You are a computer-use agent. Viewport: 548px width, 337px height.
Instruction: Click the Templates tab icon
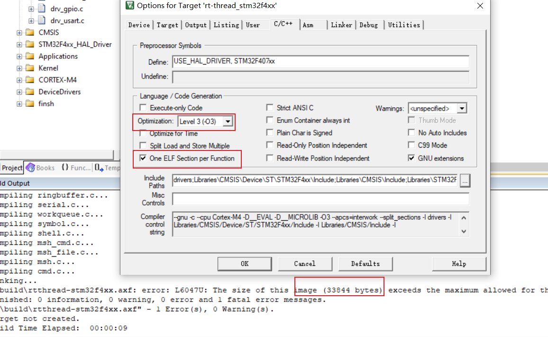pos(99,168)
